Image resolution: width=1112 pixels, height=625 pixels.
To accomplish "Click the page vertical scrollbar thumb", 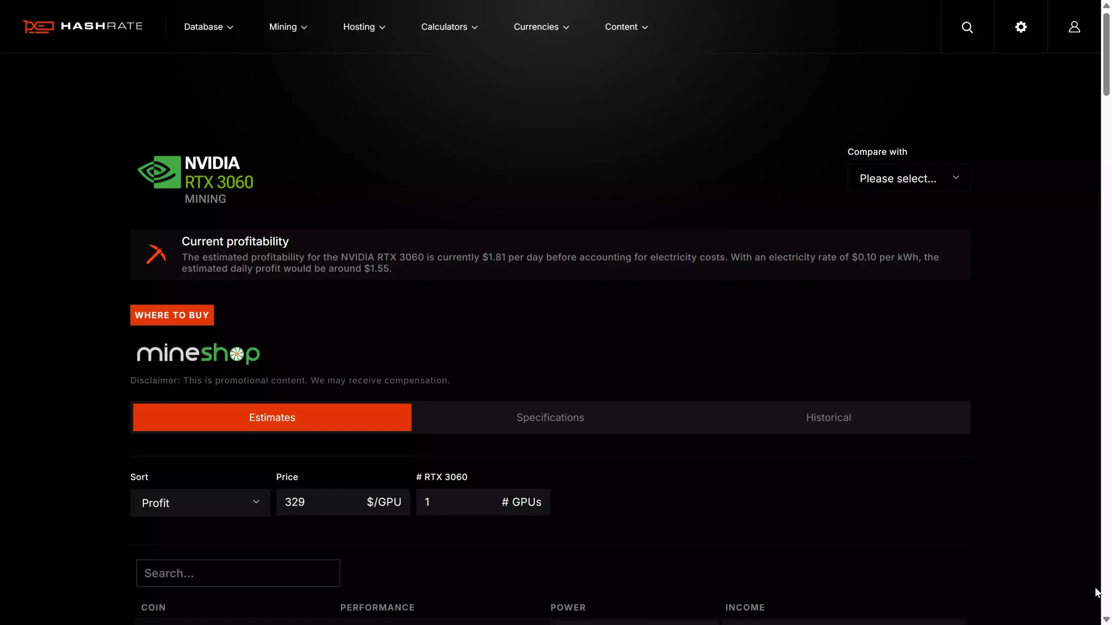I will tap(1106, 54).
